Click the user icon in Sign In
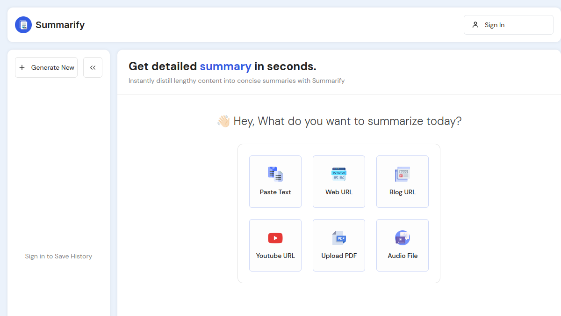 (475, 25)
